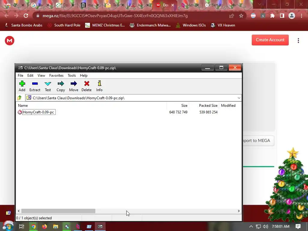Click the Create Account button on MEGA
The width and height of the screenshot is (308, 231).
[270, 40]
